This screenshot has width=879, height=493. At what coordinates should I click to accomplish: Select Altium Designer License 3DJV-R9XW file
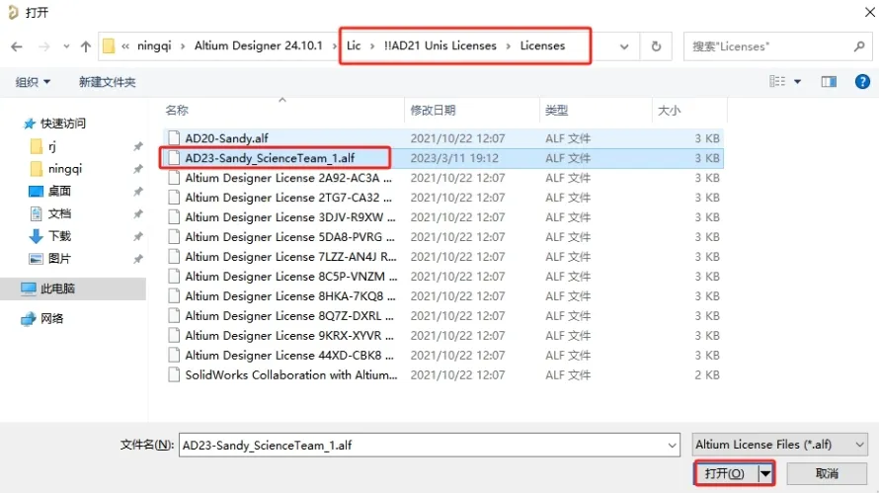pyautogui.click(x=289, y=217)
